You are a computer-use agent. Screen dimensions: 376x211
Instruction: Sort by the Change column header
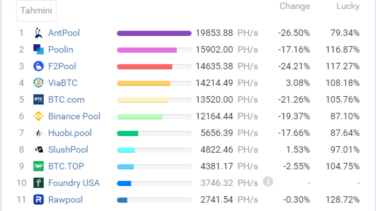pos(295,6)
